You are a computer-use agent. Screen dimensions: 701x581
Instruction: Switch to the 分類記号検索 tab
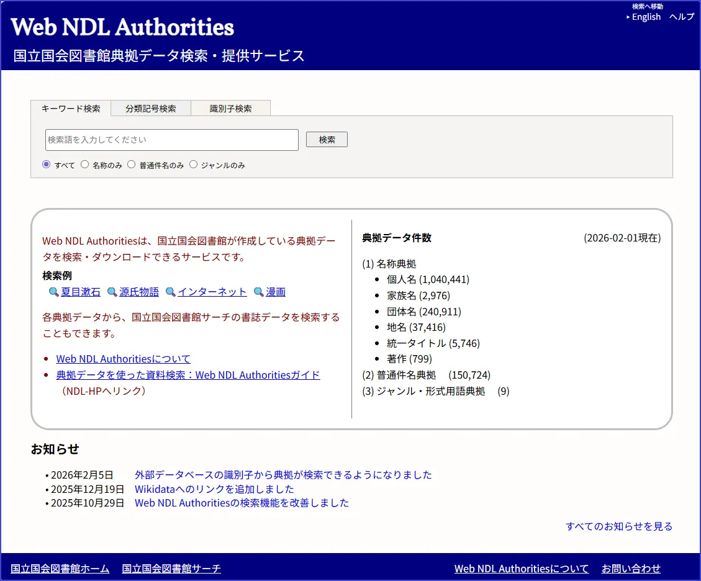(150, 109)
